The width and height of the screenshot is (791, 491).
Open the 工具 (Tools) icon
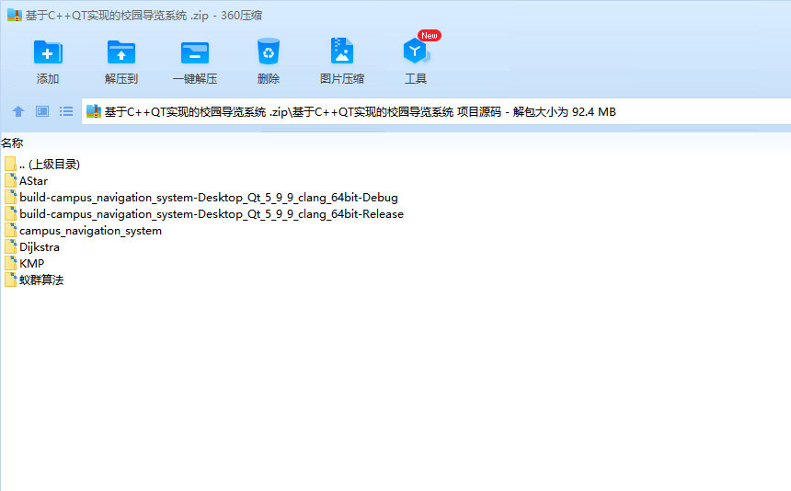pyautogui.click(x=416, y=51)
